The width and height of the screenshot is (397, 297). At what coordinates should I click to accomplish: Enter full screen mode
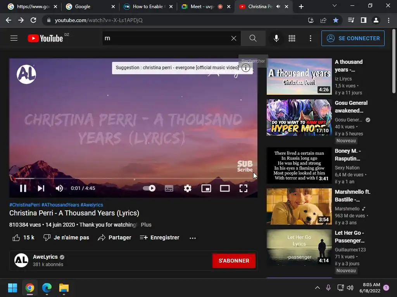(x=243, y=188)
